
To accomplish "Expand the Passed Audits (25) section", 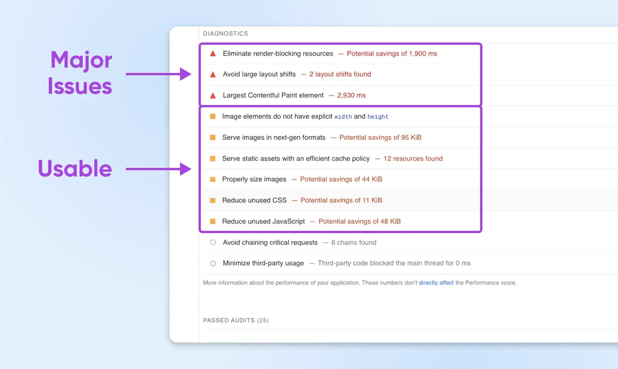I will (x=236, y=320).
